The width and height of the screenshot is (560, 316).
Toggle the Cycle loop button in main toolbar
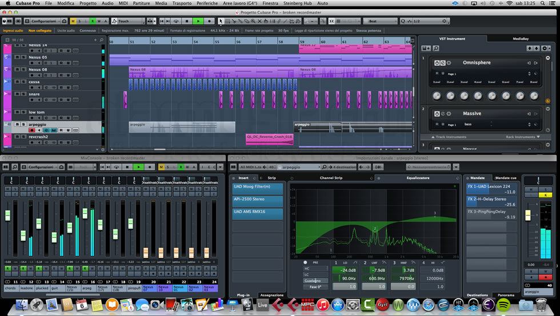point(176,21)
